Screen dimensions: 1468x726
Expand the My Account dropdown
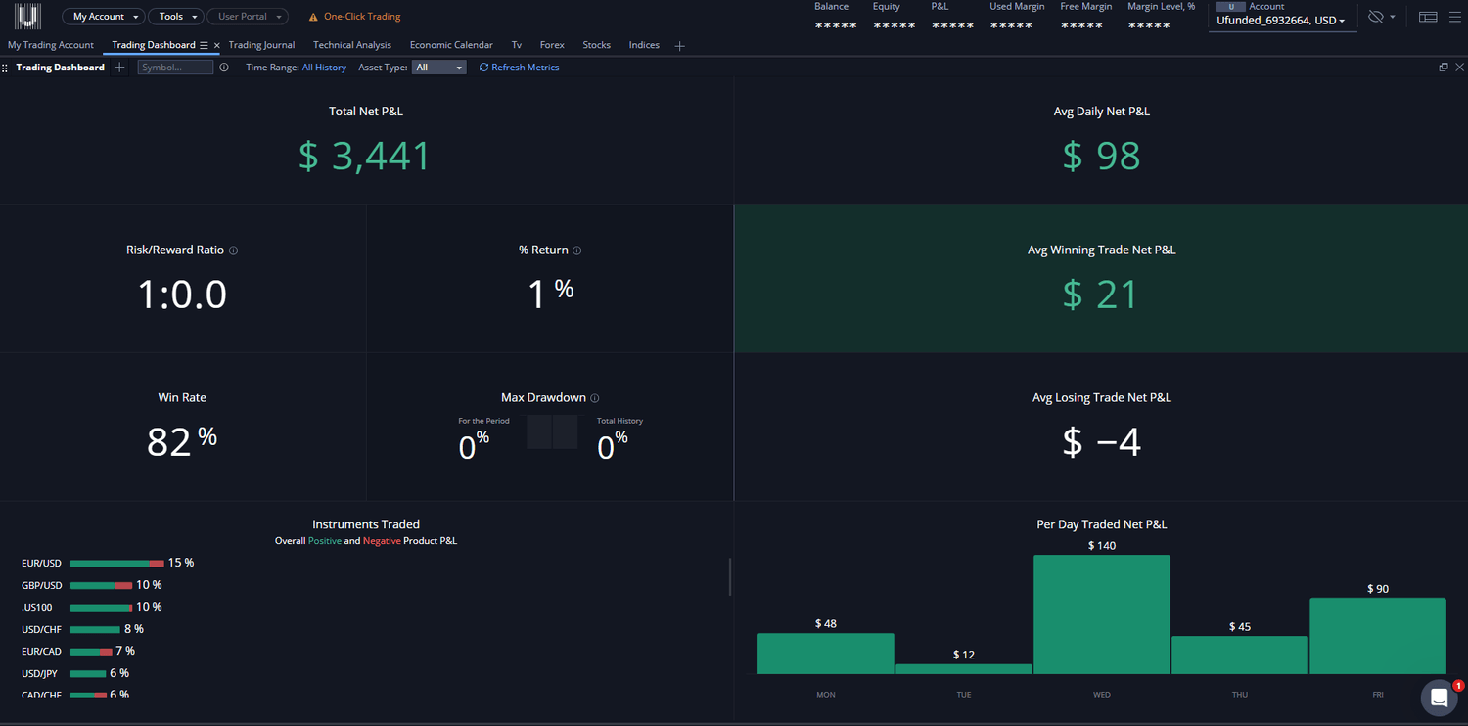(104, 17)
